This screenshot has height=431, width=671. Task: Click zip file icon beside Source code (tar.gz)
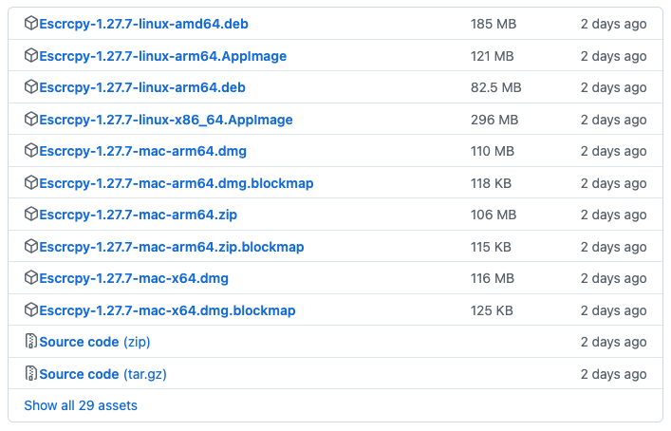coord(31,374)
